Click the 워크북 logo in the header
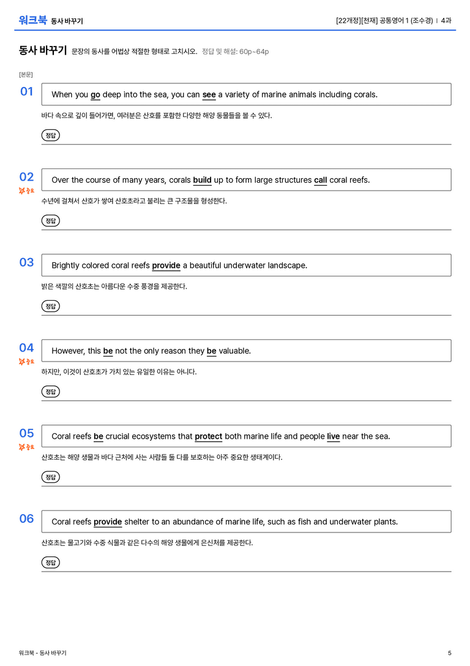This screenshot has width=470, height=666. pos(32,20)
